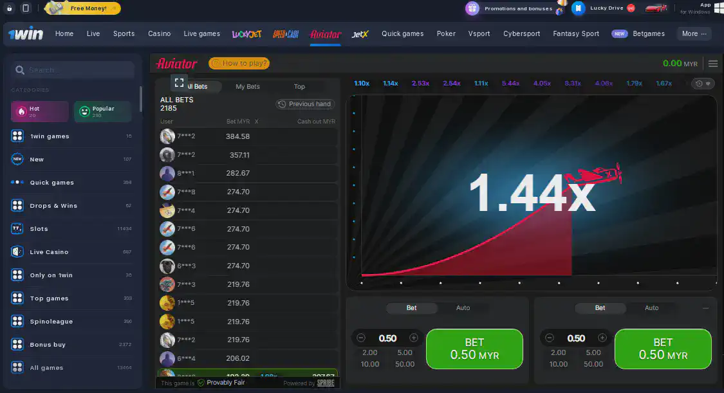Open the Live games menu item
This screenshot has height=393, width=724.
(x=201, y=34)
